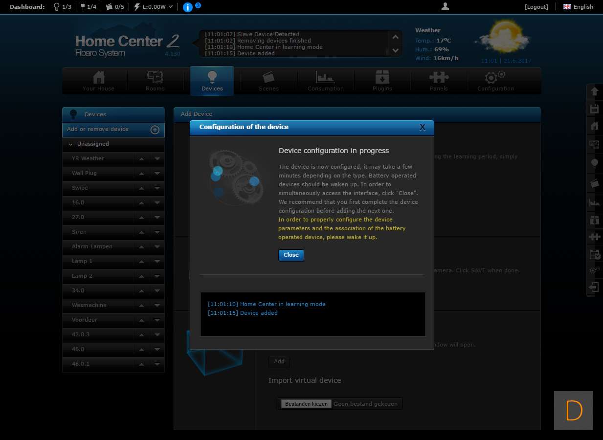
Task: Move Siren down in the list
Action: 157,232
